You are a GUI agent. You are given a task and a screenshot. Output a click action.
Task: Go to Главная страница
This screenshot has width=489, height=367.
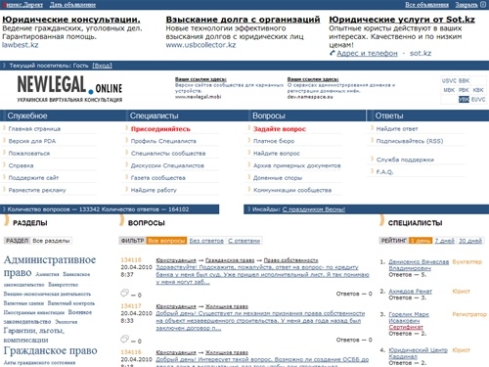34,129
